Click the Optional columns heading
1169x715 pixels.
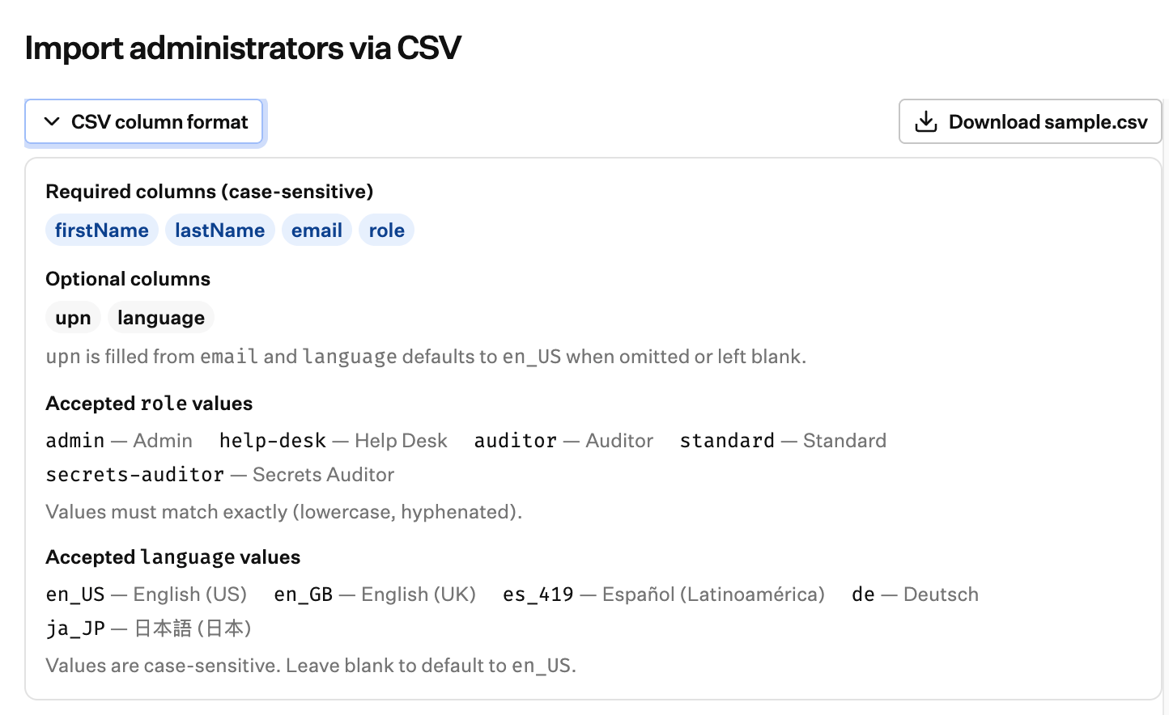click(128, 279)
